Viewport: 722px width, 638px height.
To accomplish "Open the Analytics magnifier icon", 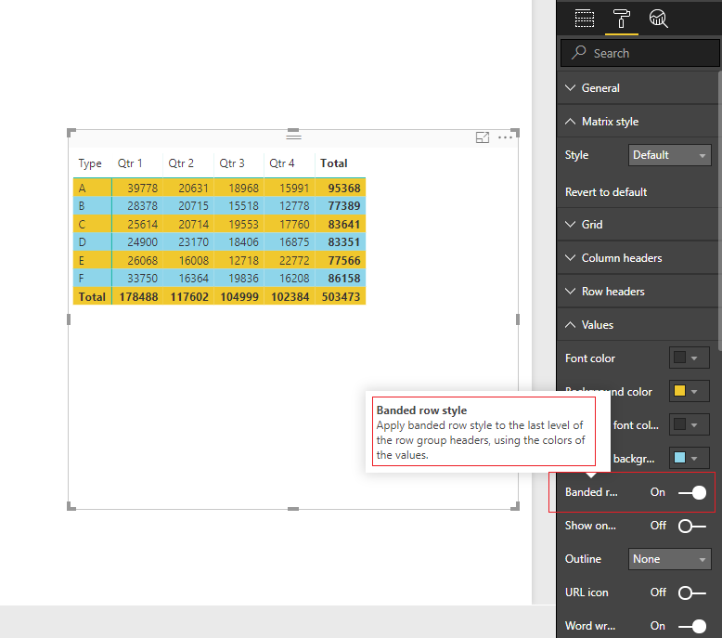I will coord(659,19).
